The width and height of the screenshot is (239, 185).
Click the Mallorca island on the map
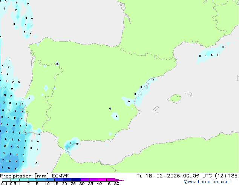click(x=175, y=99)
